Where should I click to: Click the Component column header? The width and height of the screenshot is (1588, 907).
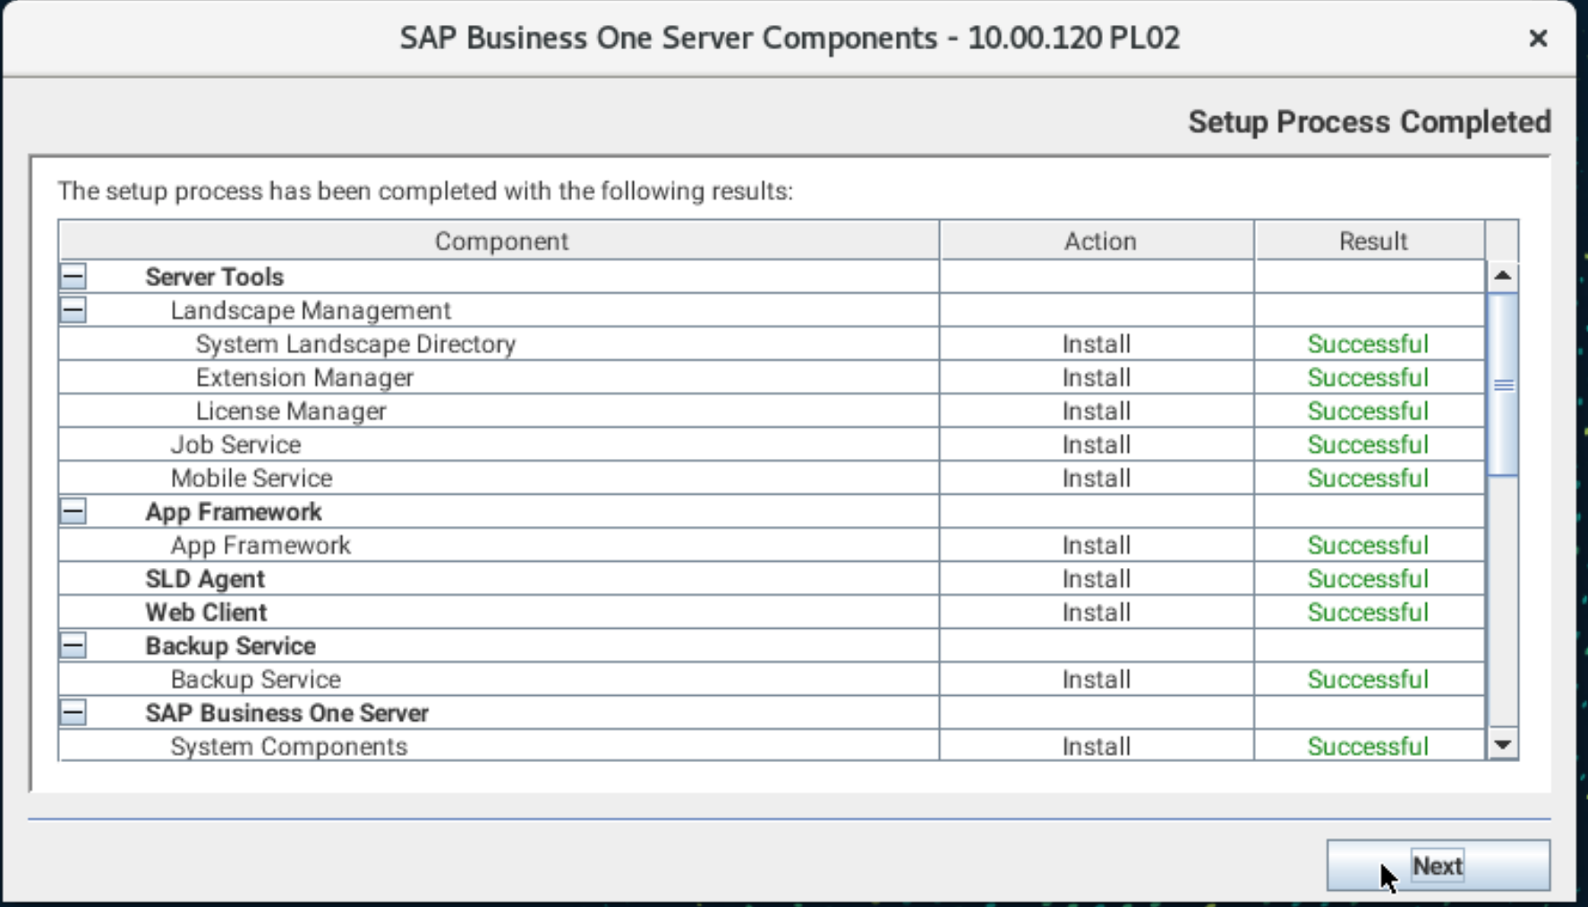pos(499,241)
